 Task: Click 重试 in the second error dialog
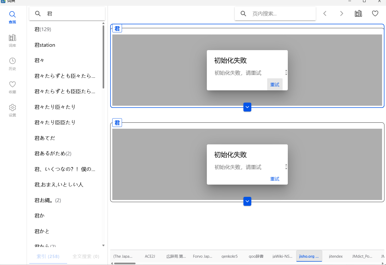pos(275,179)
